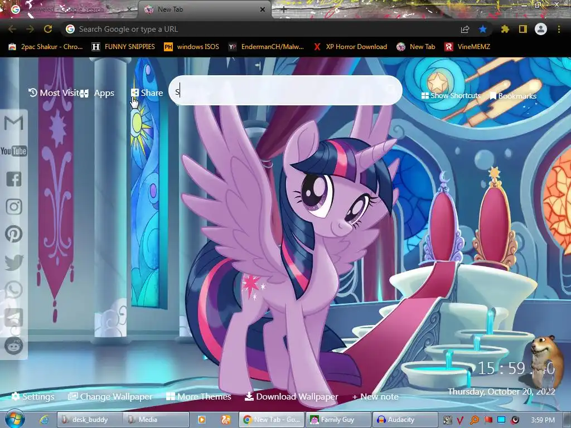Open the new tab Settings
Viewport: 571px width, 428px height.
[33, 396]
